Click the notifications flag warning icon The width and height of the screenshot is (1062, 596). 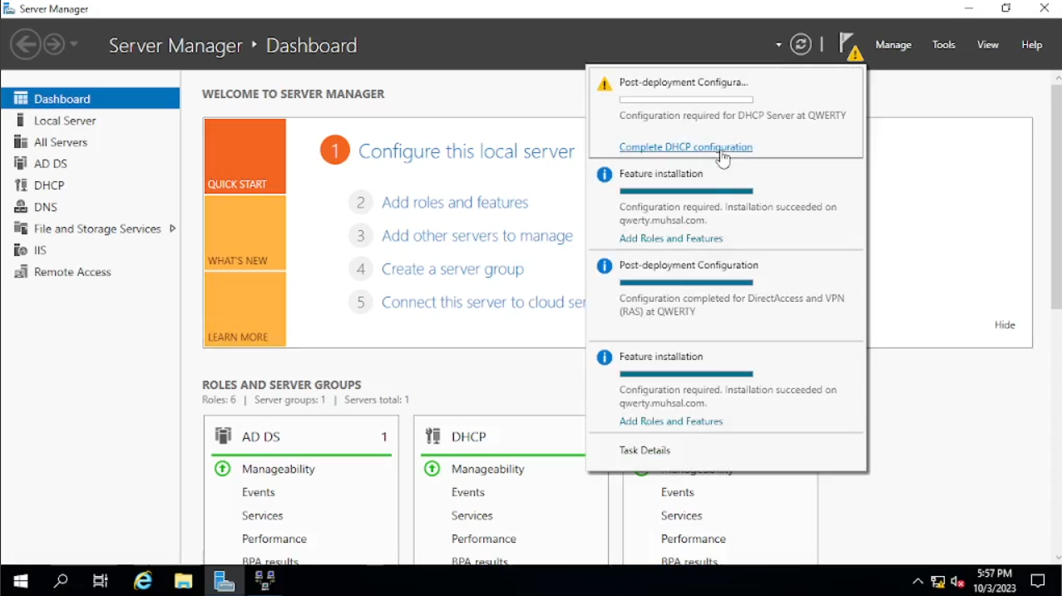coord(849,46)
